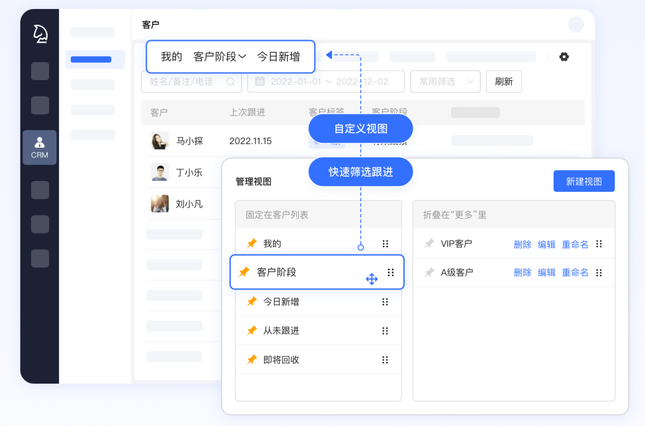The width and height of the screenshot is (645, 426).
Task: Click the move crosshair on the 客户阶段 row
Action: click(371, 278)
